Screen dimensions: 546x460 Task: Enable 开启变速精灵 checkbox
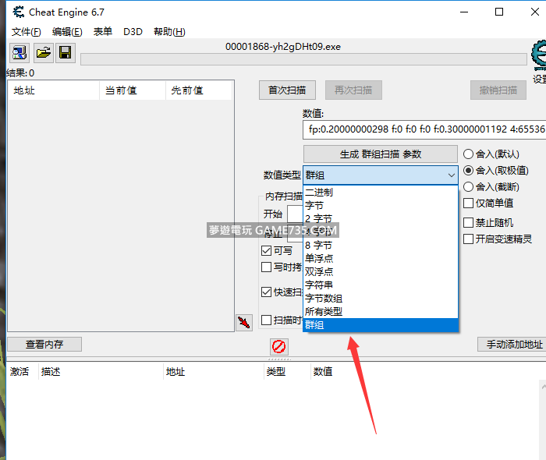click(468, 239)
